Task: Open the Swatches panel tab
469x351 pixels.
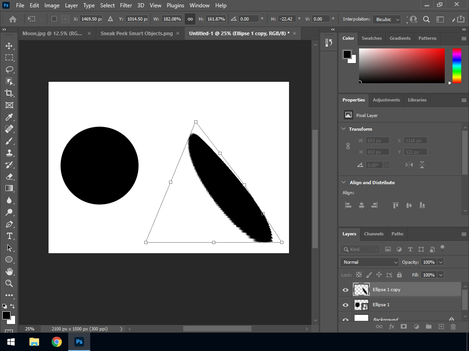Action: (x=371, y=38)
